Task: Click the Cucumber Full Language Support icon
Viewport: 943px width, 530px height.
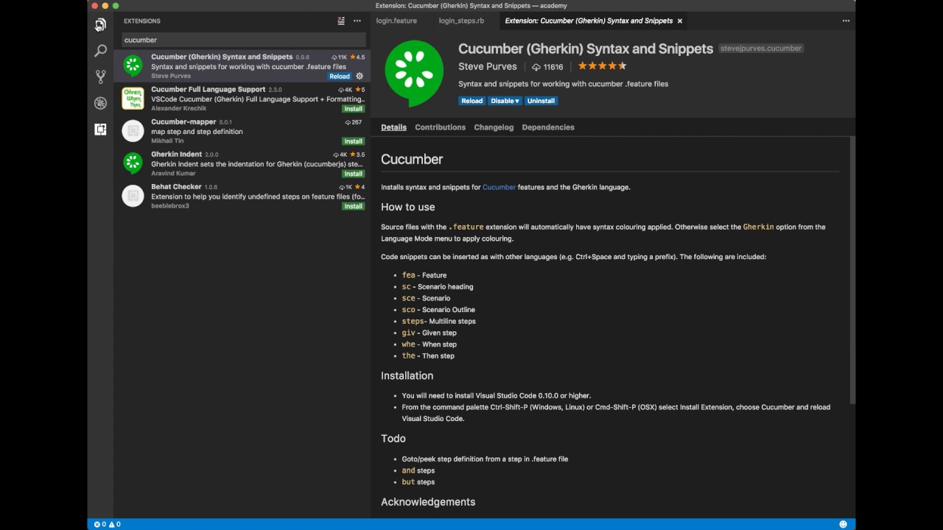Action: (133, 98)
